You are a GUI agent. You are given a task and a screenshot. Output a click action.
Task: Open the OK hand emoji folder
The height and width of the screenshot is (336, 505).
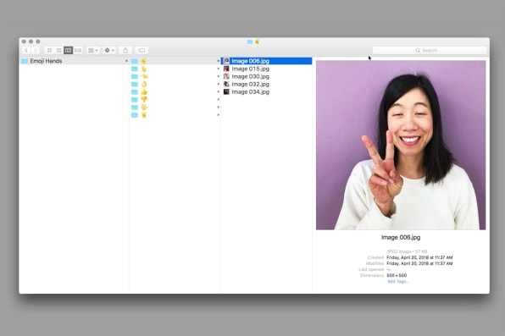point(175,84)
